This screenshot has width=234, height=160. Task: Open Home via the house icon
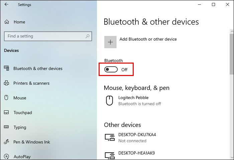click(x=7, y=22)
